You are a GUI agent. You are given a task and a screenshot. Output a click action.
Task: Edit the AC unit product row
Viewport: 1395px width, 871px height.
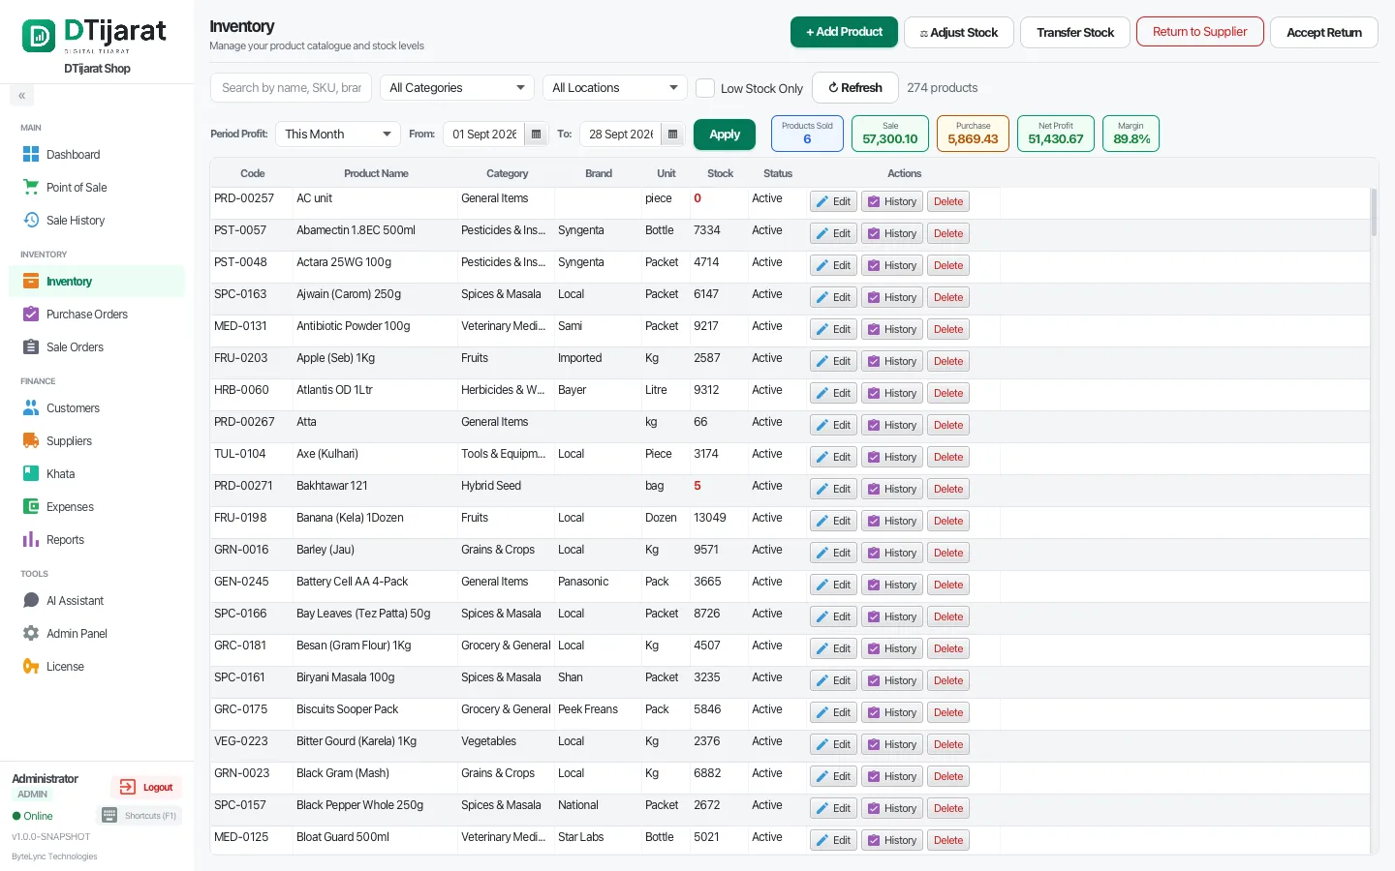tap(833, 201)
